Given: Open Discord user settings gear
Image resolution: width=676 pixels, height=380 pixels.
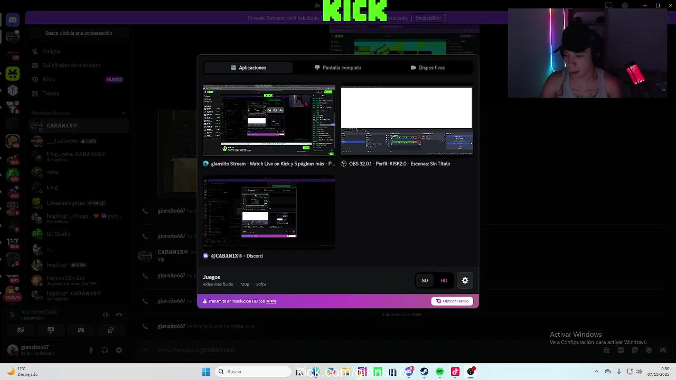Looking at the screenshot, I should [x=119, y=350].
